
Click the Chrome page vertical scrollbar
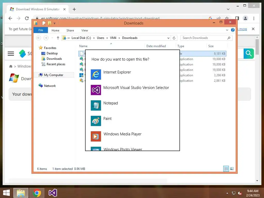(257, 47)
